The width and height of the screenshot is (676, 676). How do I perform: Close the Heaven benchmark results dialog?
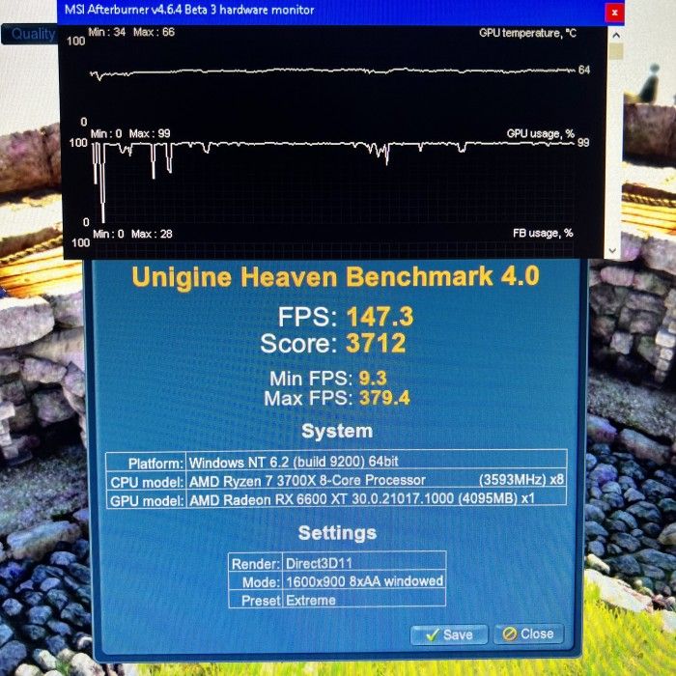tap(528, 634)
